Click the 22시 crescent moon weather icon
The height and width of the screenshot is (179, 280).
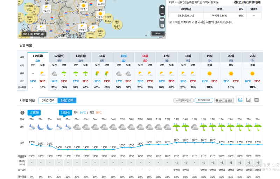[41, 127]
